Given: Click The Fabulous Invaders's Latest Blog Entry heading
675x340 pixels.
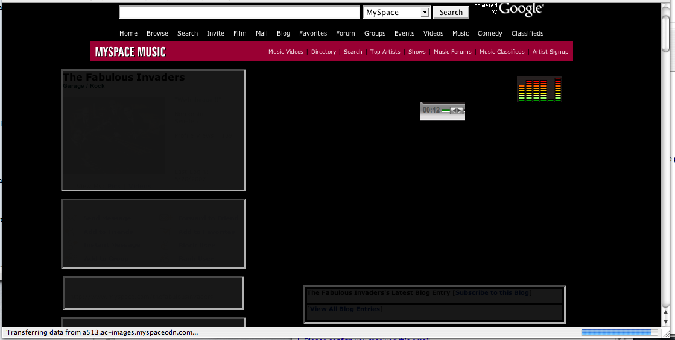Looking at the screenshot, I should pyautogui.click(x=378, y=293).
